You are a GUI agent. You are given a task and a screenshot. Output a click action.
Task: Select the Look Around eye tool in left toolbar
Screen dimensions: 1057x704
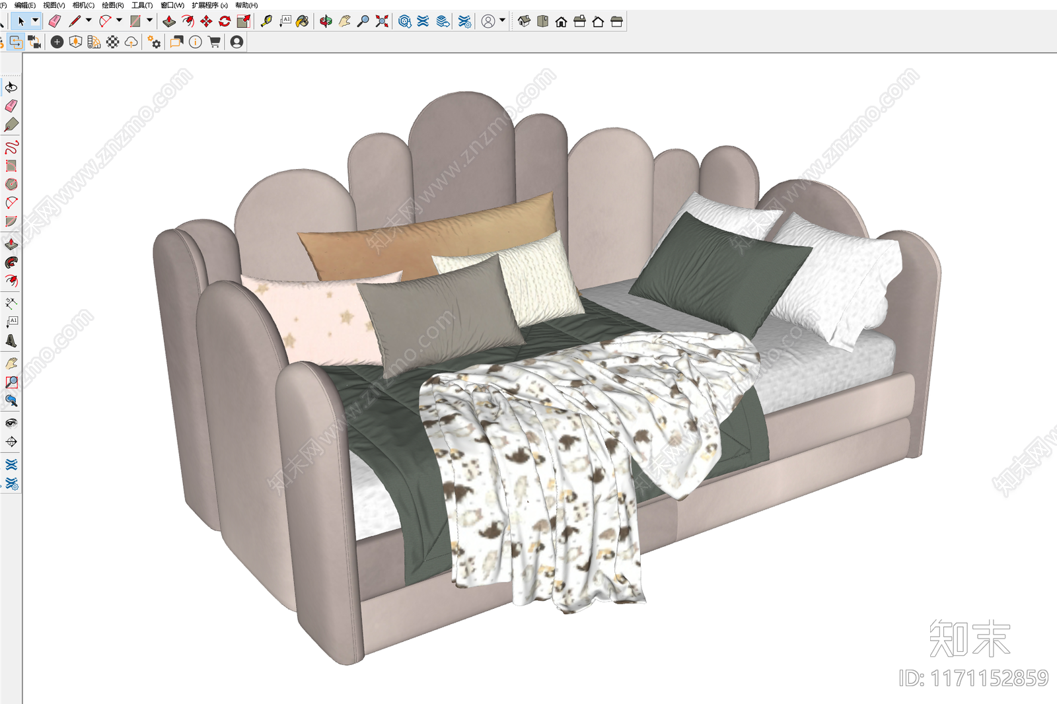point(11,423)
